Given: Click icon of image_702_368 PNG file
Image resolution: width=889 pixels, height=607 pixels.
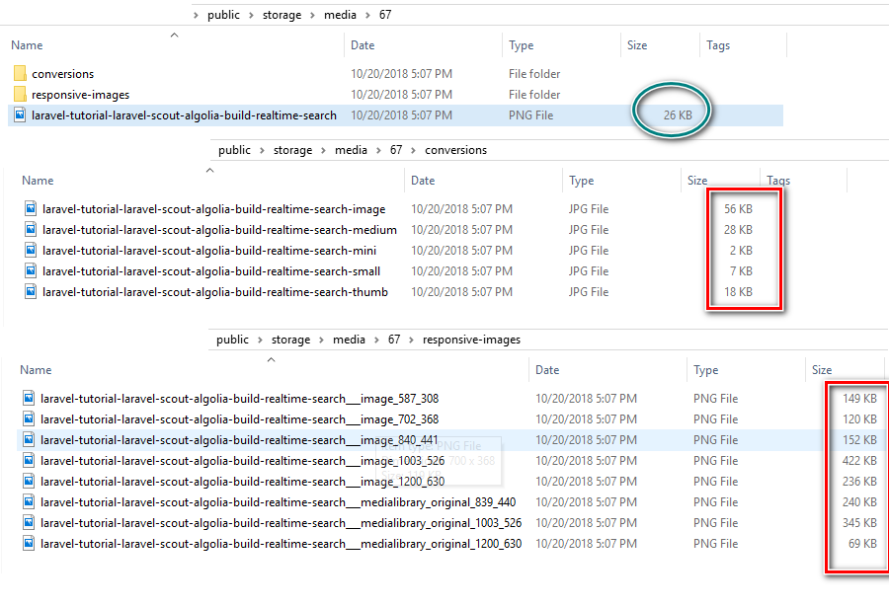Looking at the screenshot, I should coord(29,419).
